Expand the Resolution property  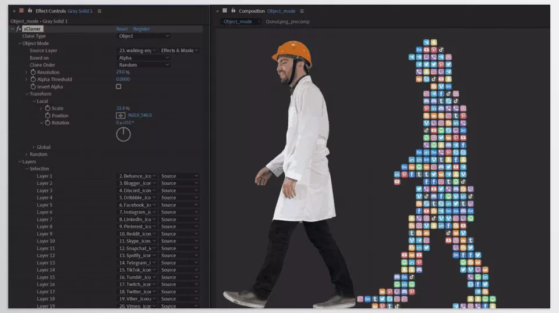click(x=26, y=72)
